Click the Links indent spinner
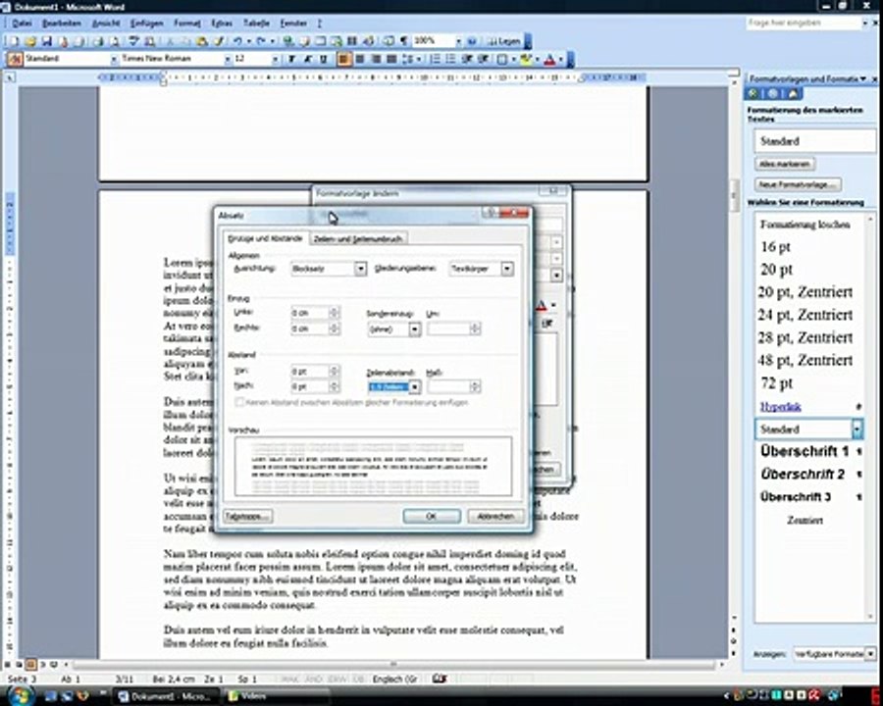The image size is (883, 706). pyautogui.click(x=334, y=313)
